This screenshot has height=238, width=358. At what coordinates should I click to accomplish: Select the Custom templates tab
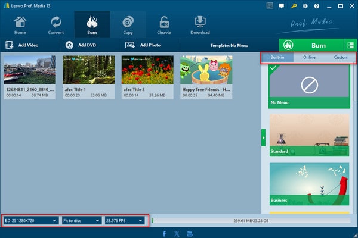point(341,58)
